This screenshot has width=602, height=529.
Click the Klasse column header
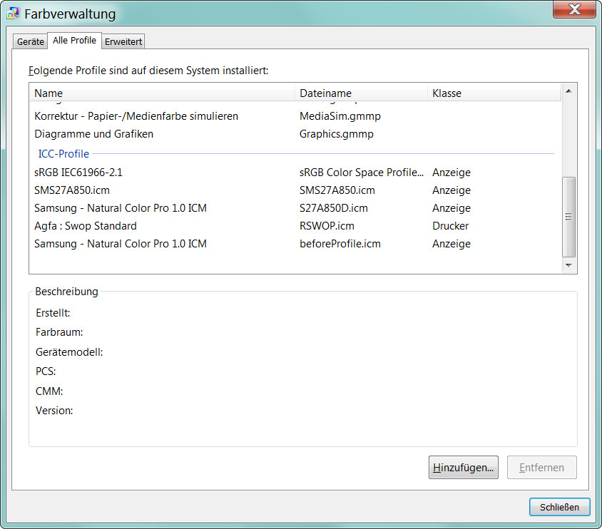447,93
